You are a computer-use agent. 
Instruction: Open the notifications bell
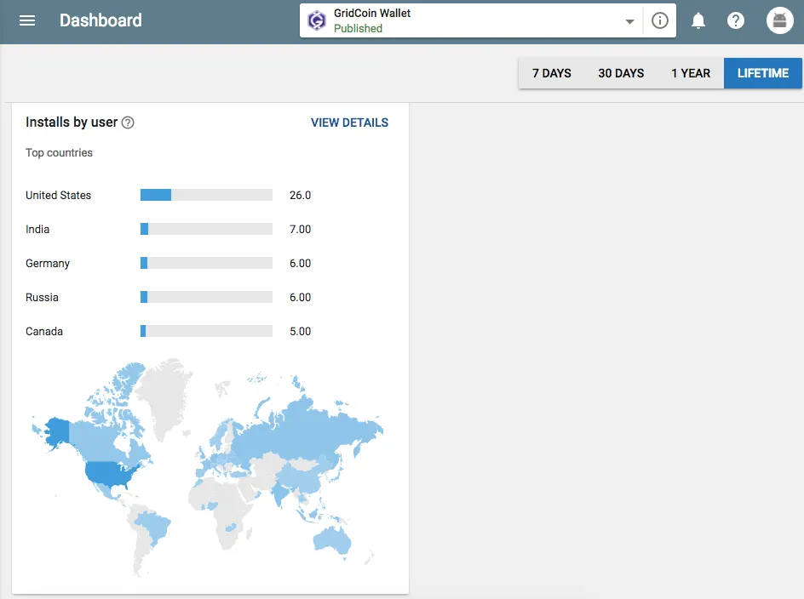[x=698, y=20]
